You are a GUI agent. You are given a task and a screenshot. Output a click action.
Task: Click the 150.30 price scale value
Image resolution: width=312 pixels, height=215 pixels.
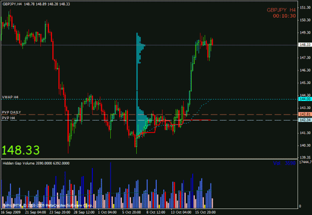305,20
